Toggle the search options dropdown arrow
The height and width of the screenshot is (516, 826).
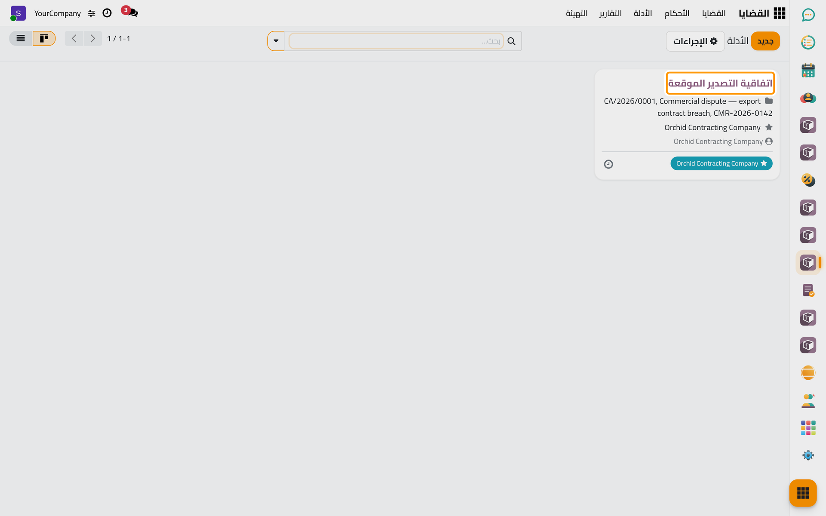(276, 41)
